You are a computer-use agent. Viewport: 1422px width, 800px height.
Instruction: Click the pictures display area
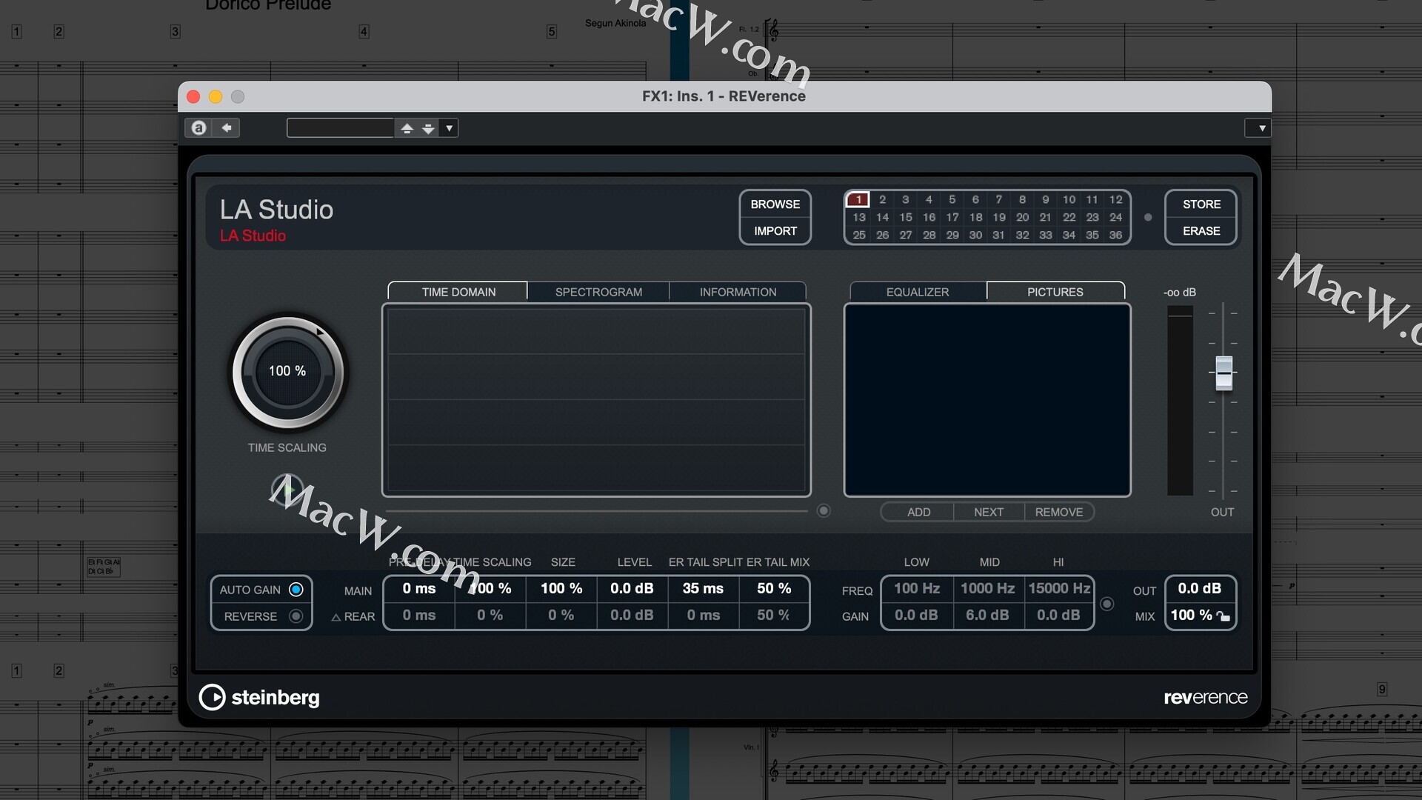click(x=987, y=400)
